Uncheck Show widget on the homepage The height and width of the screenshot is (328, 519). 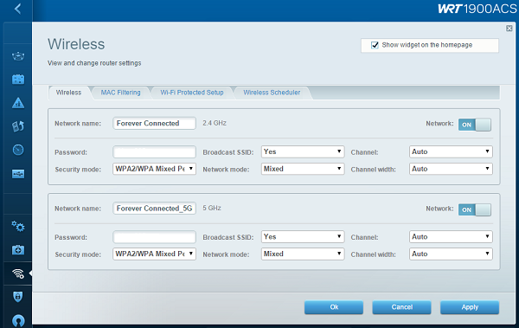375,45
